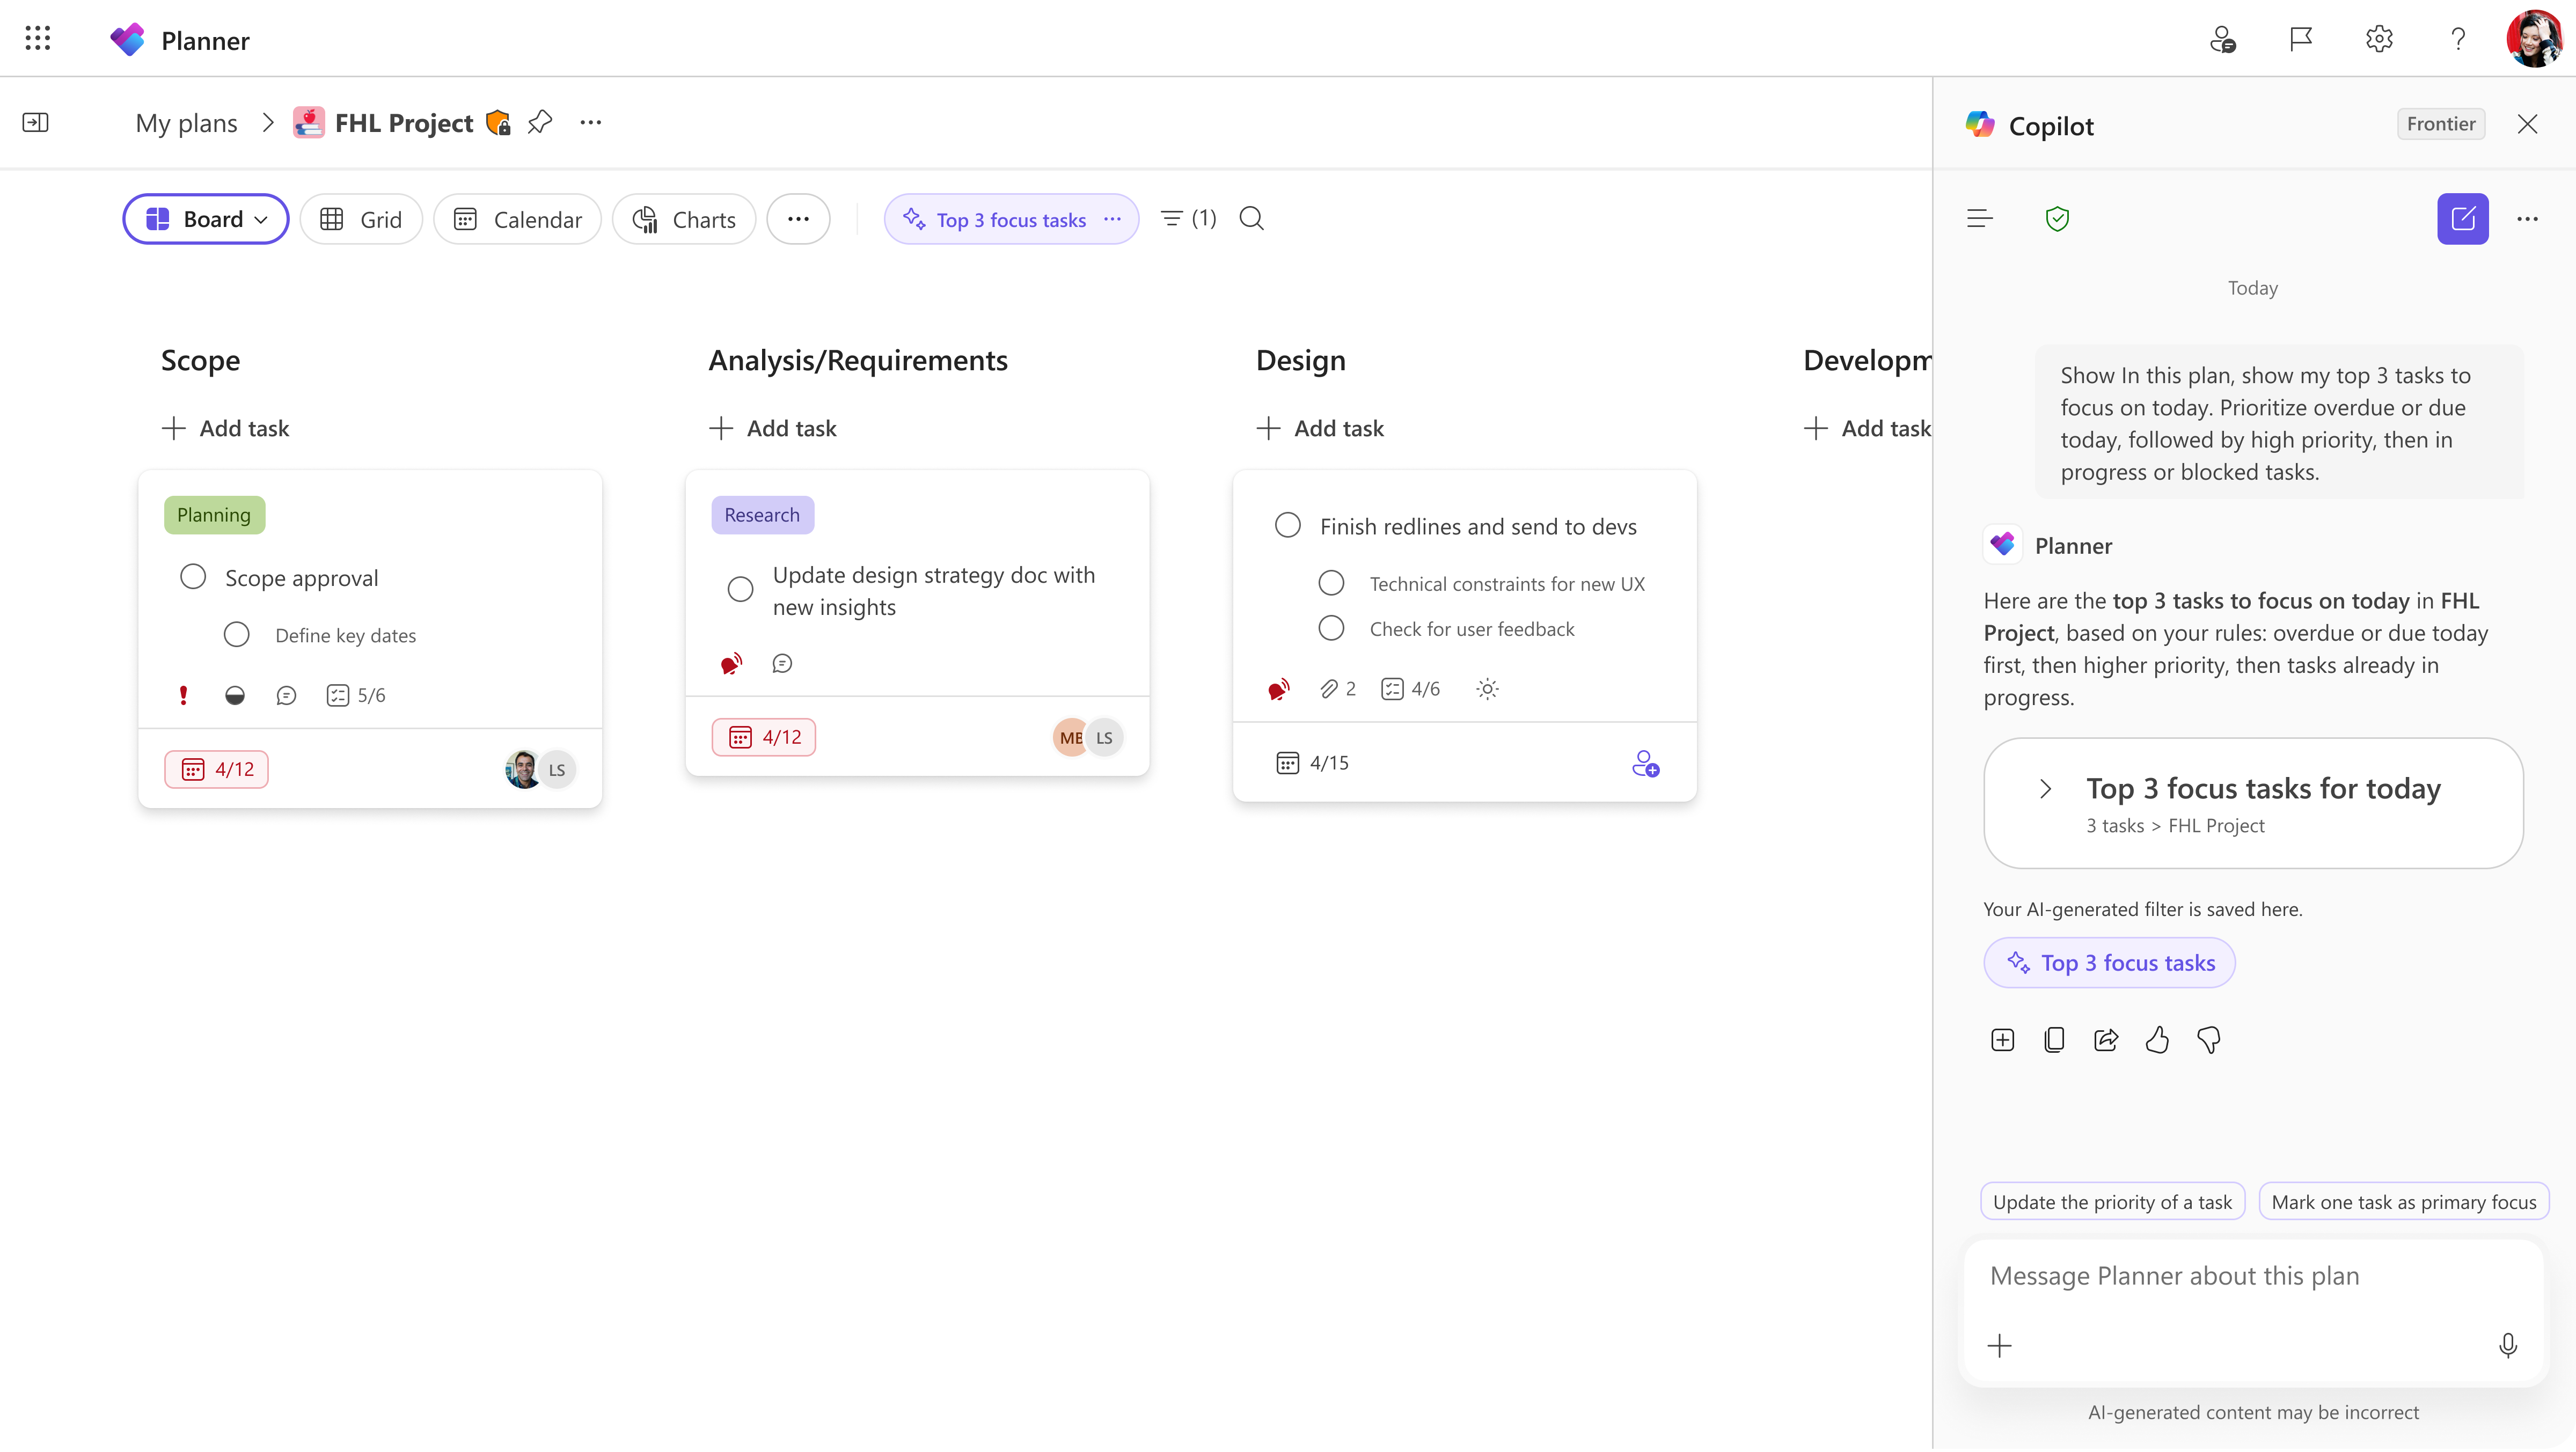Check off Check for user feedback
The height and width of the screenshot is (1452, 2576).
pyautogui.click(x=1331, y=629)
